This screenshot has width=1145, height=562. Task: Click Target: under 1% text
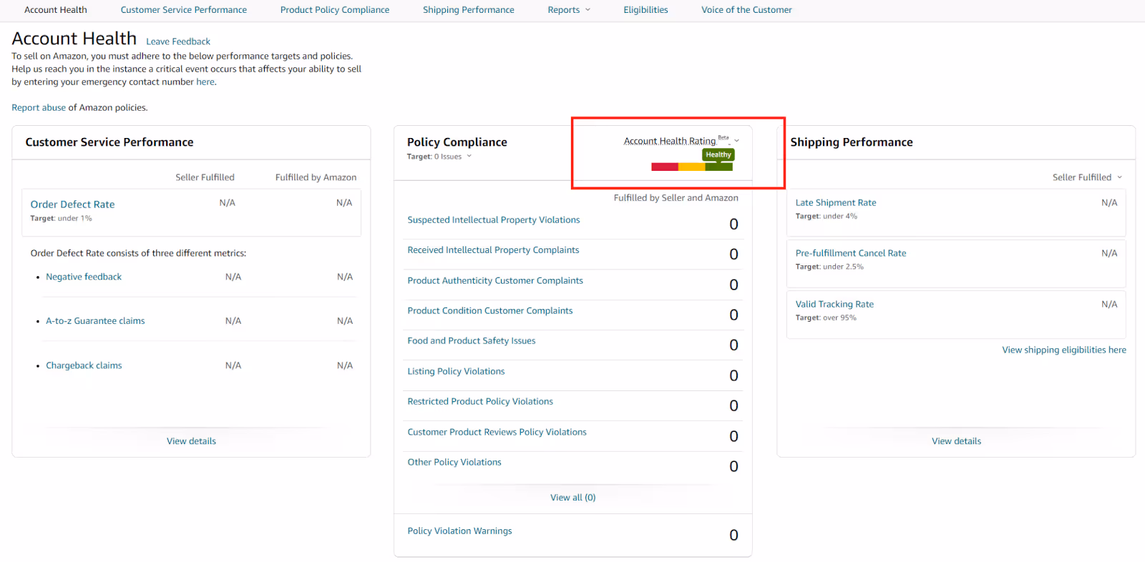(x=61, y=219)
